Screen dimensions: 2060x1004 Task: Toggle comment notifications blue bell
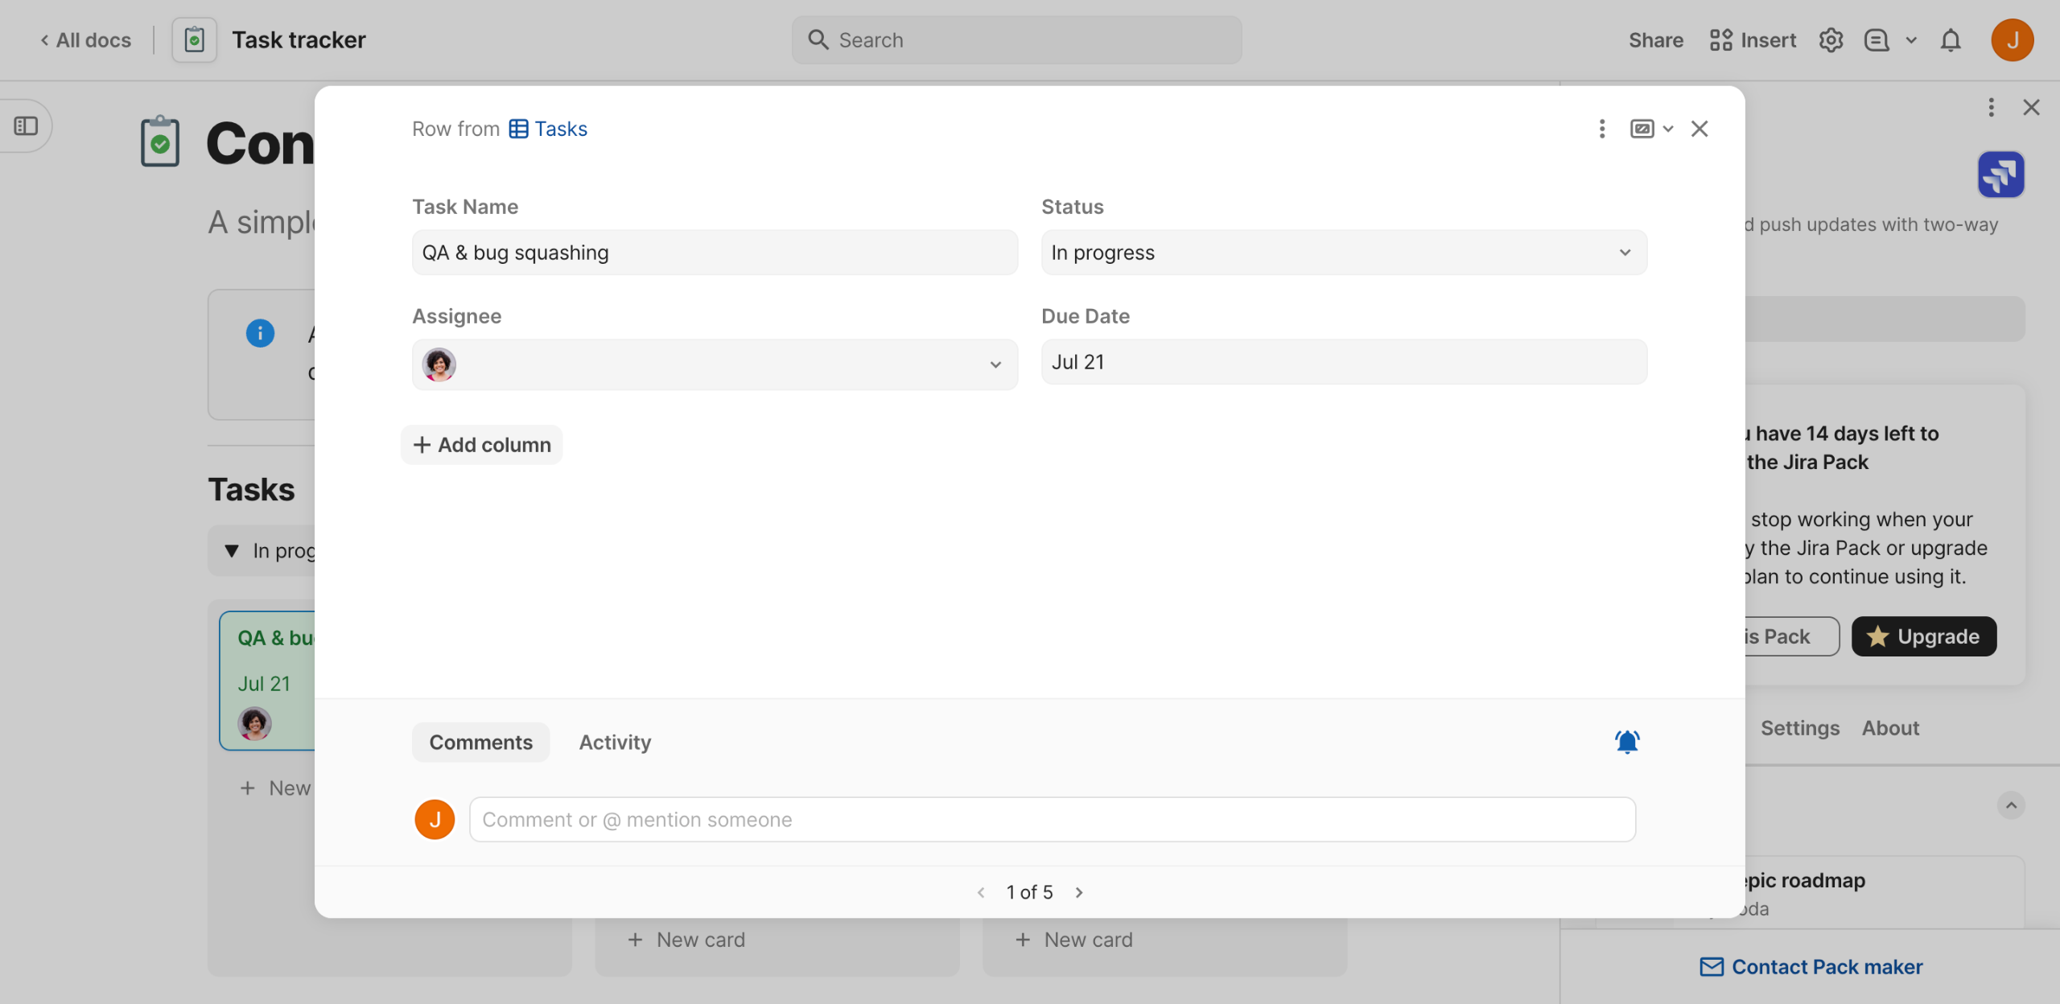1626,741
